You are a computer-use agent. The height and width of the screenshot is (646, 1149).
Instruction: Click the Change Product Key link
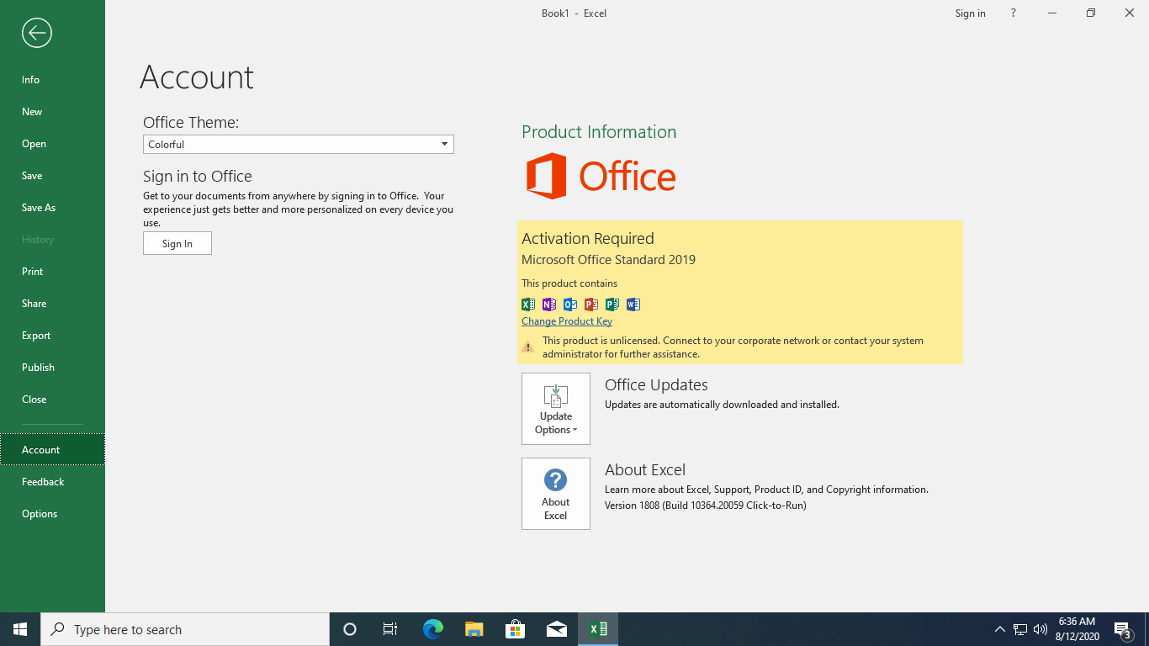tap(567, 321)
